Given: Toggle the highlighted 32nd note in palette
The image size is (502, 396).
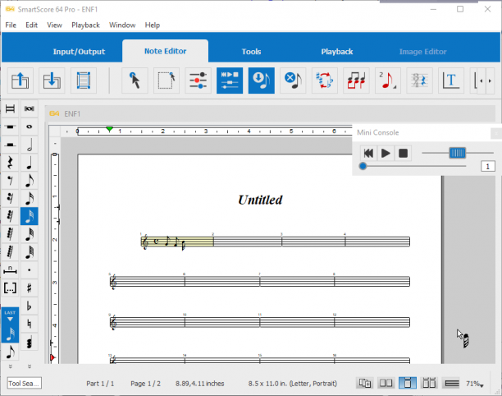Looking at the screenshot, I should click(30, 216).
